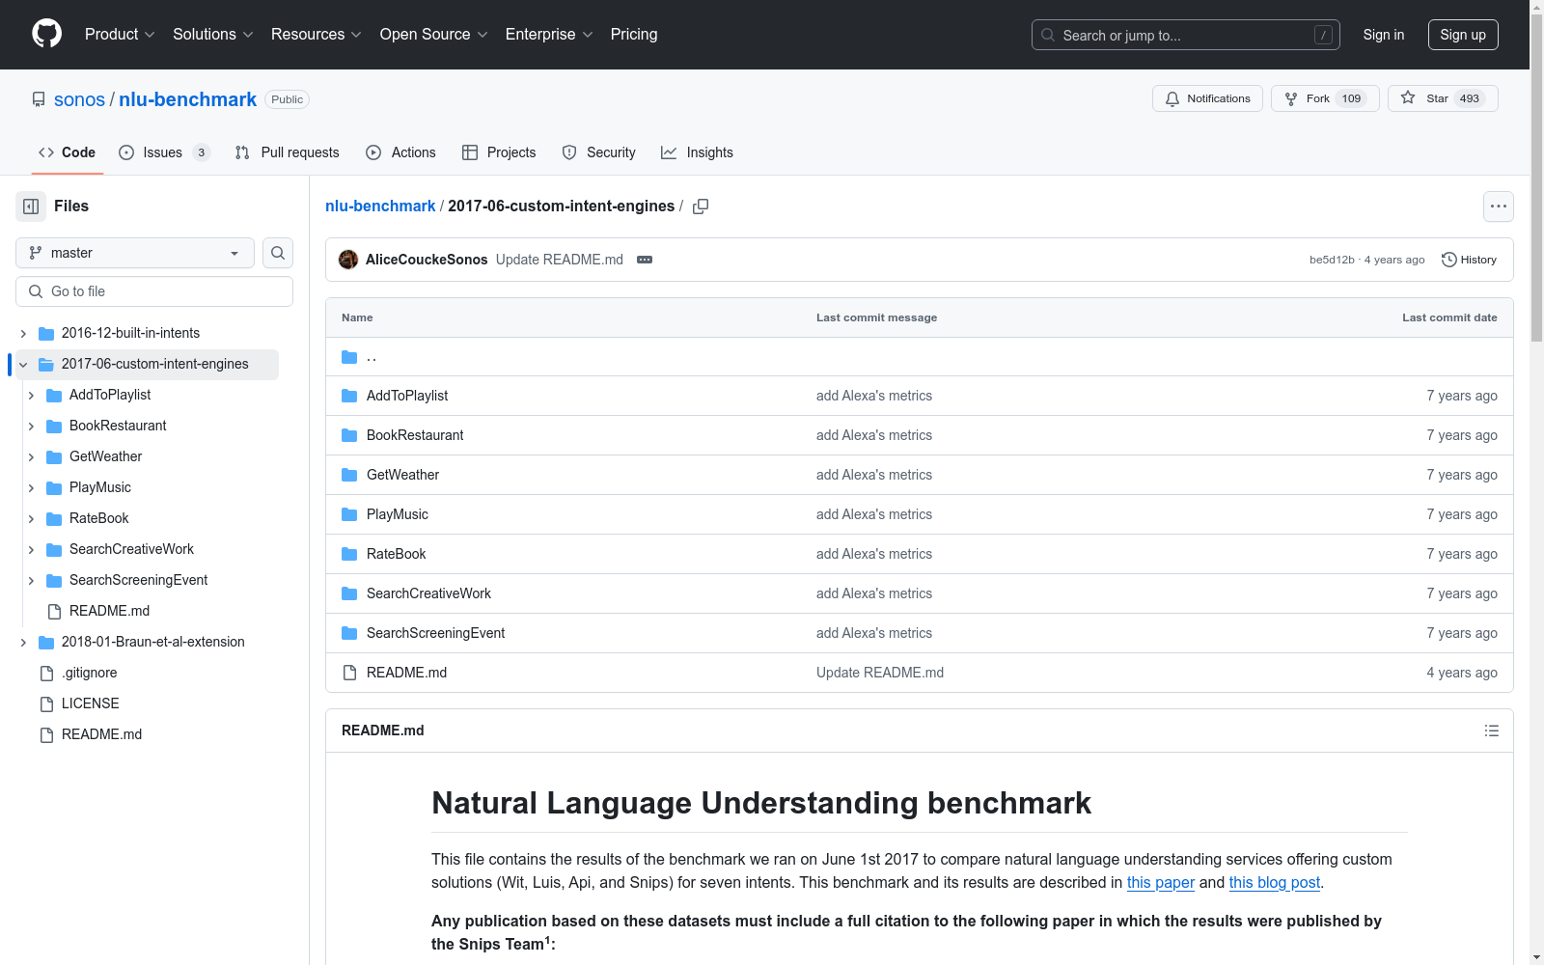Click the Sign in link

pyautogui.click(x=1384, y=35)
